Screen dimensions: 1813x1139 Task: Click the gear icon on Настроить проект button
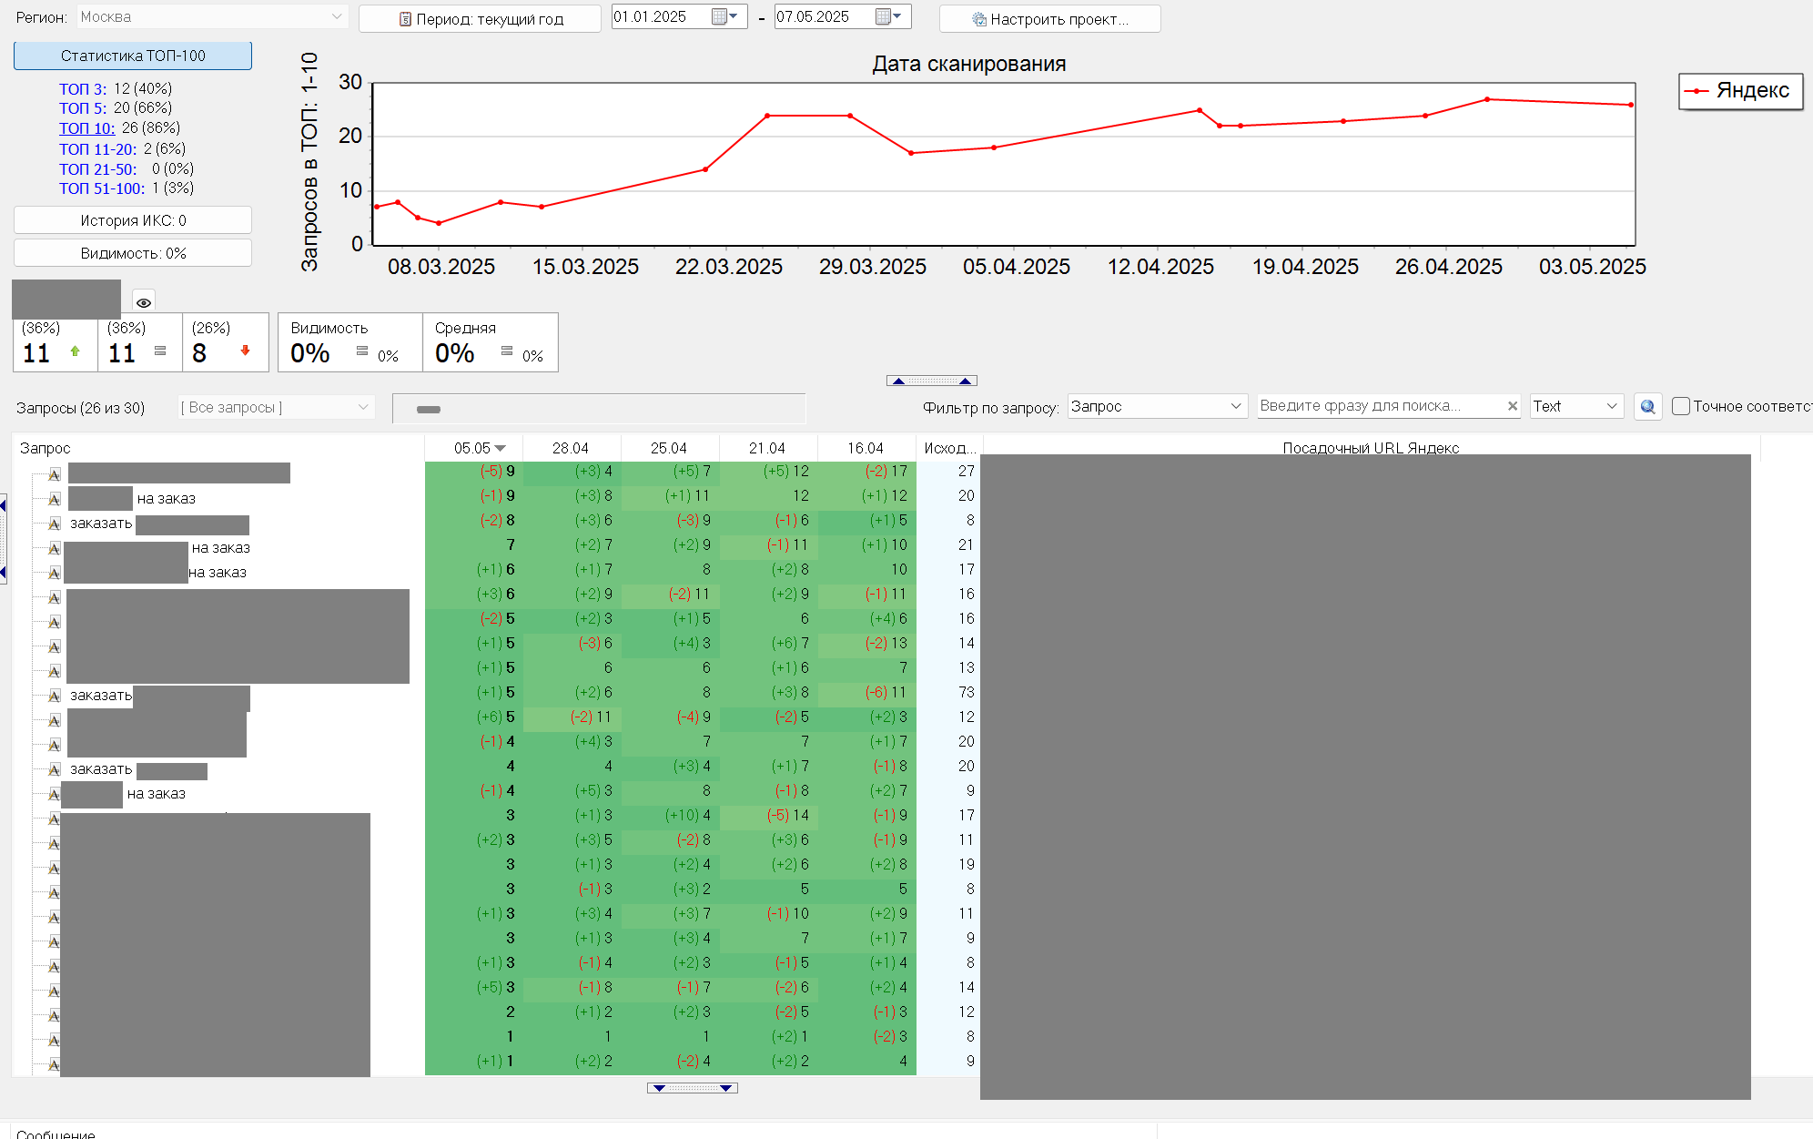979,19
